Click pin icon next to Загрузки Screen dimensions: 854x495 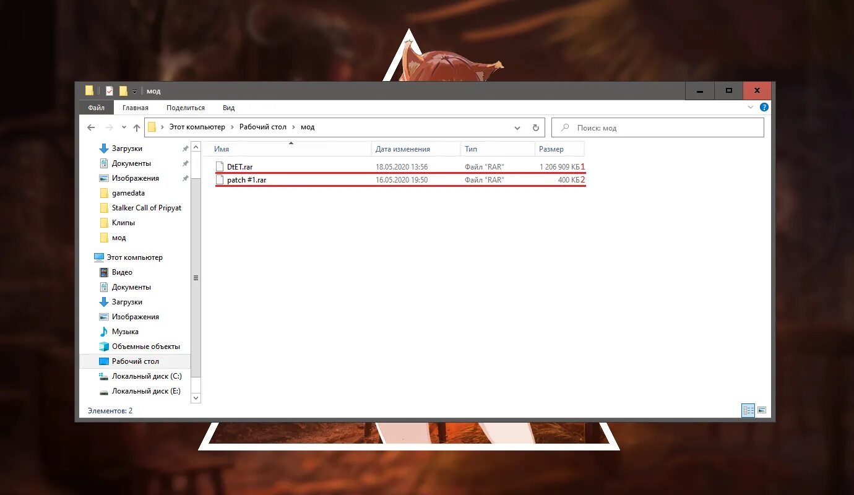[x=185, y=148]
